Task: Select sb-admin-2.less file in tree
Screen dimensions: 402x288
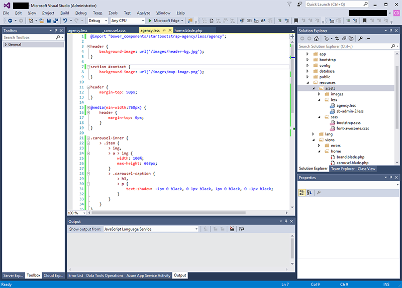Action: coord(350,111)
